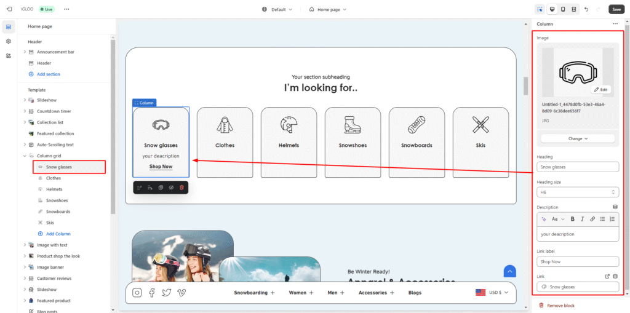Collapse the Column grid section
Screen dimensions: 630x313
25,156
